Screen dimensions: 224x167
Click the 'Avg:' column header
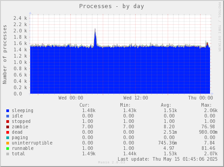pos(166,105)
